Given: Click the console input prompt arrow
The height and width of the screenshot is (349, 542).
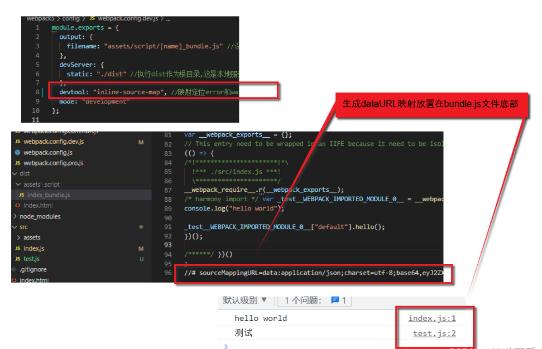Looking at the screenshot, I should [x=226, y=346].
